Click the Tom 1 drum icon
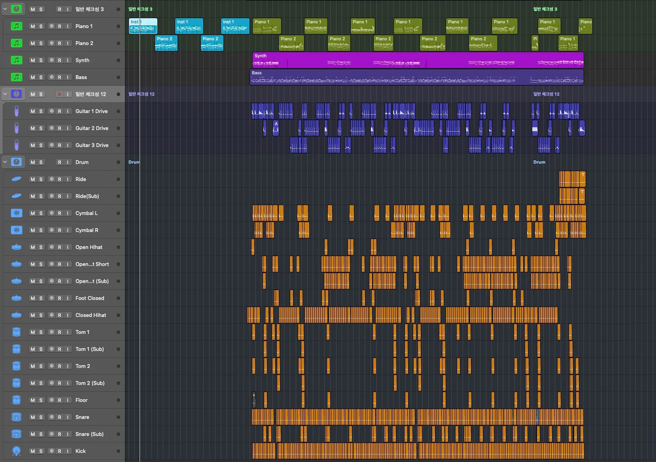 coord(16,332)
